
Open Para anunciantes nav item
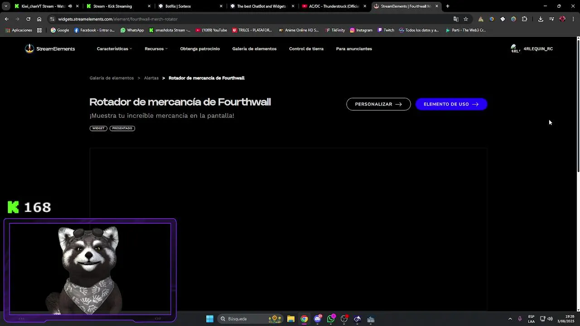point(354,49)
